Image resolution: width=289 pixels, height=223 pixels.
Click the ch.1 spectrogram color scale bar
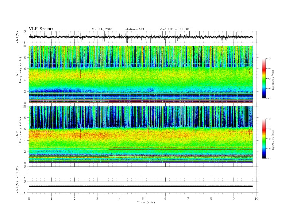264,78
